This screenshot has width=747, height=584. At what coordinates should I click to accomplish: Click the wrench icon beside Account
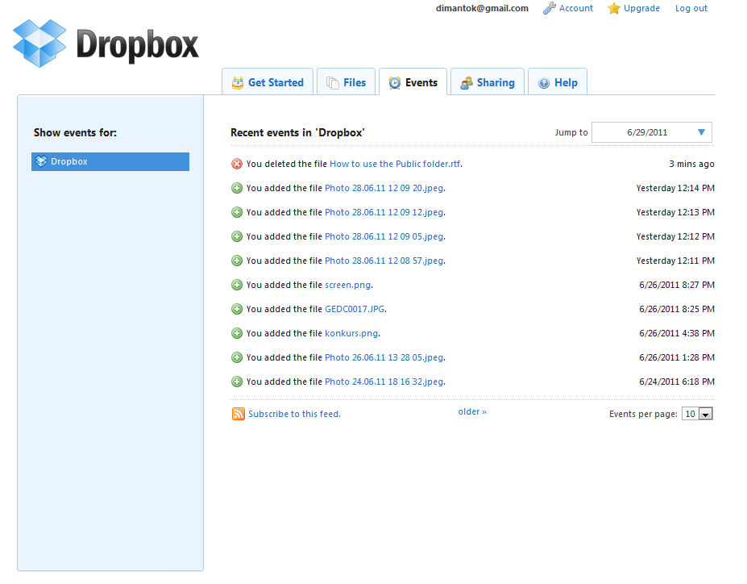coord(550,9)
